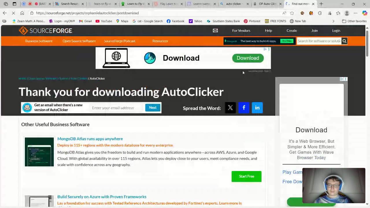Expand more favorites bar chevron

333,21
